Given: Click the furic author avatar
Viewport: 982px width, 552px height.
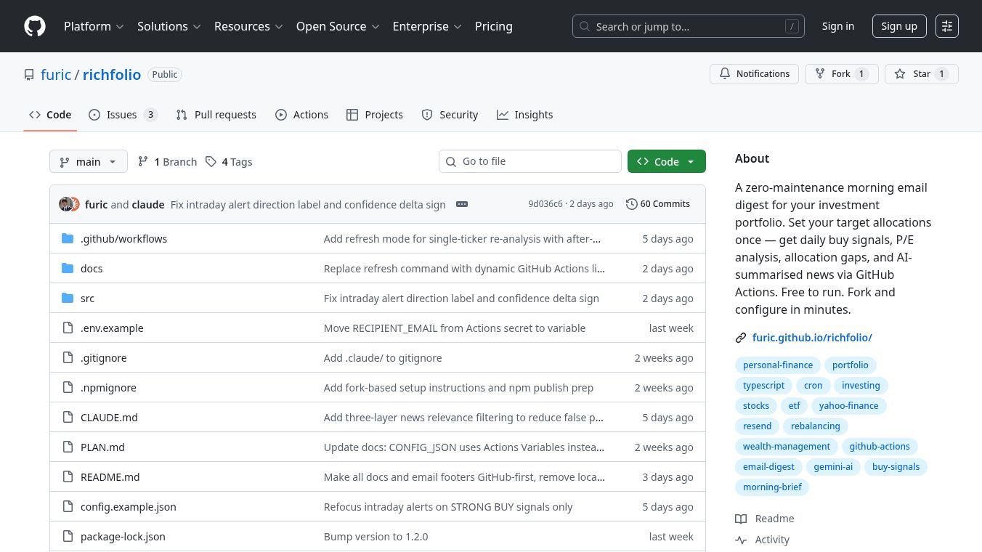Looking at the screenshot, I should coord(65,204).
